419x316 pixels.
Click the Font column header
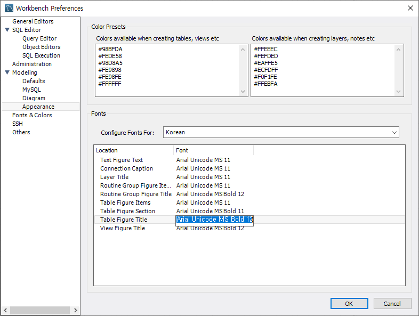[x=213, y=150]
